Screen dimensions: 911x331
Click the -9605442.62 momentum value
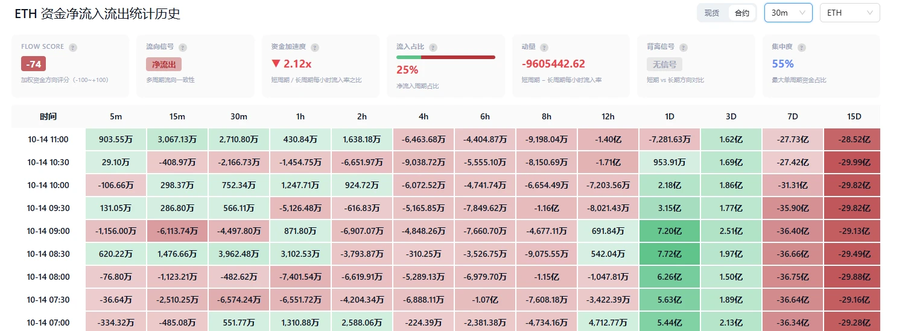point(553,64)
